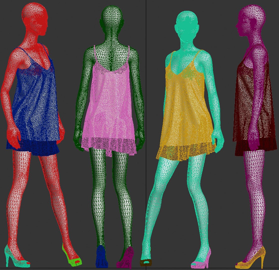Select the dark blue shoe on green mannequin

[x=102, y=256]
